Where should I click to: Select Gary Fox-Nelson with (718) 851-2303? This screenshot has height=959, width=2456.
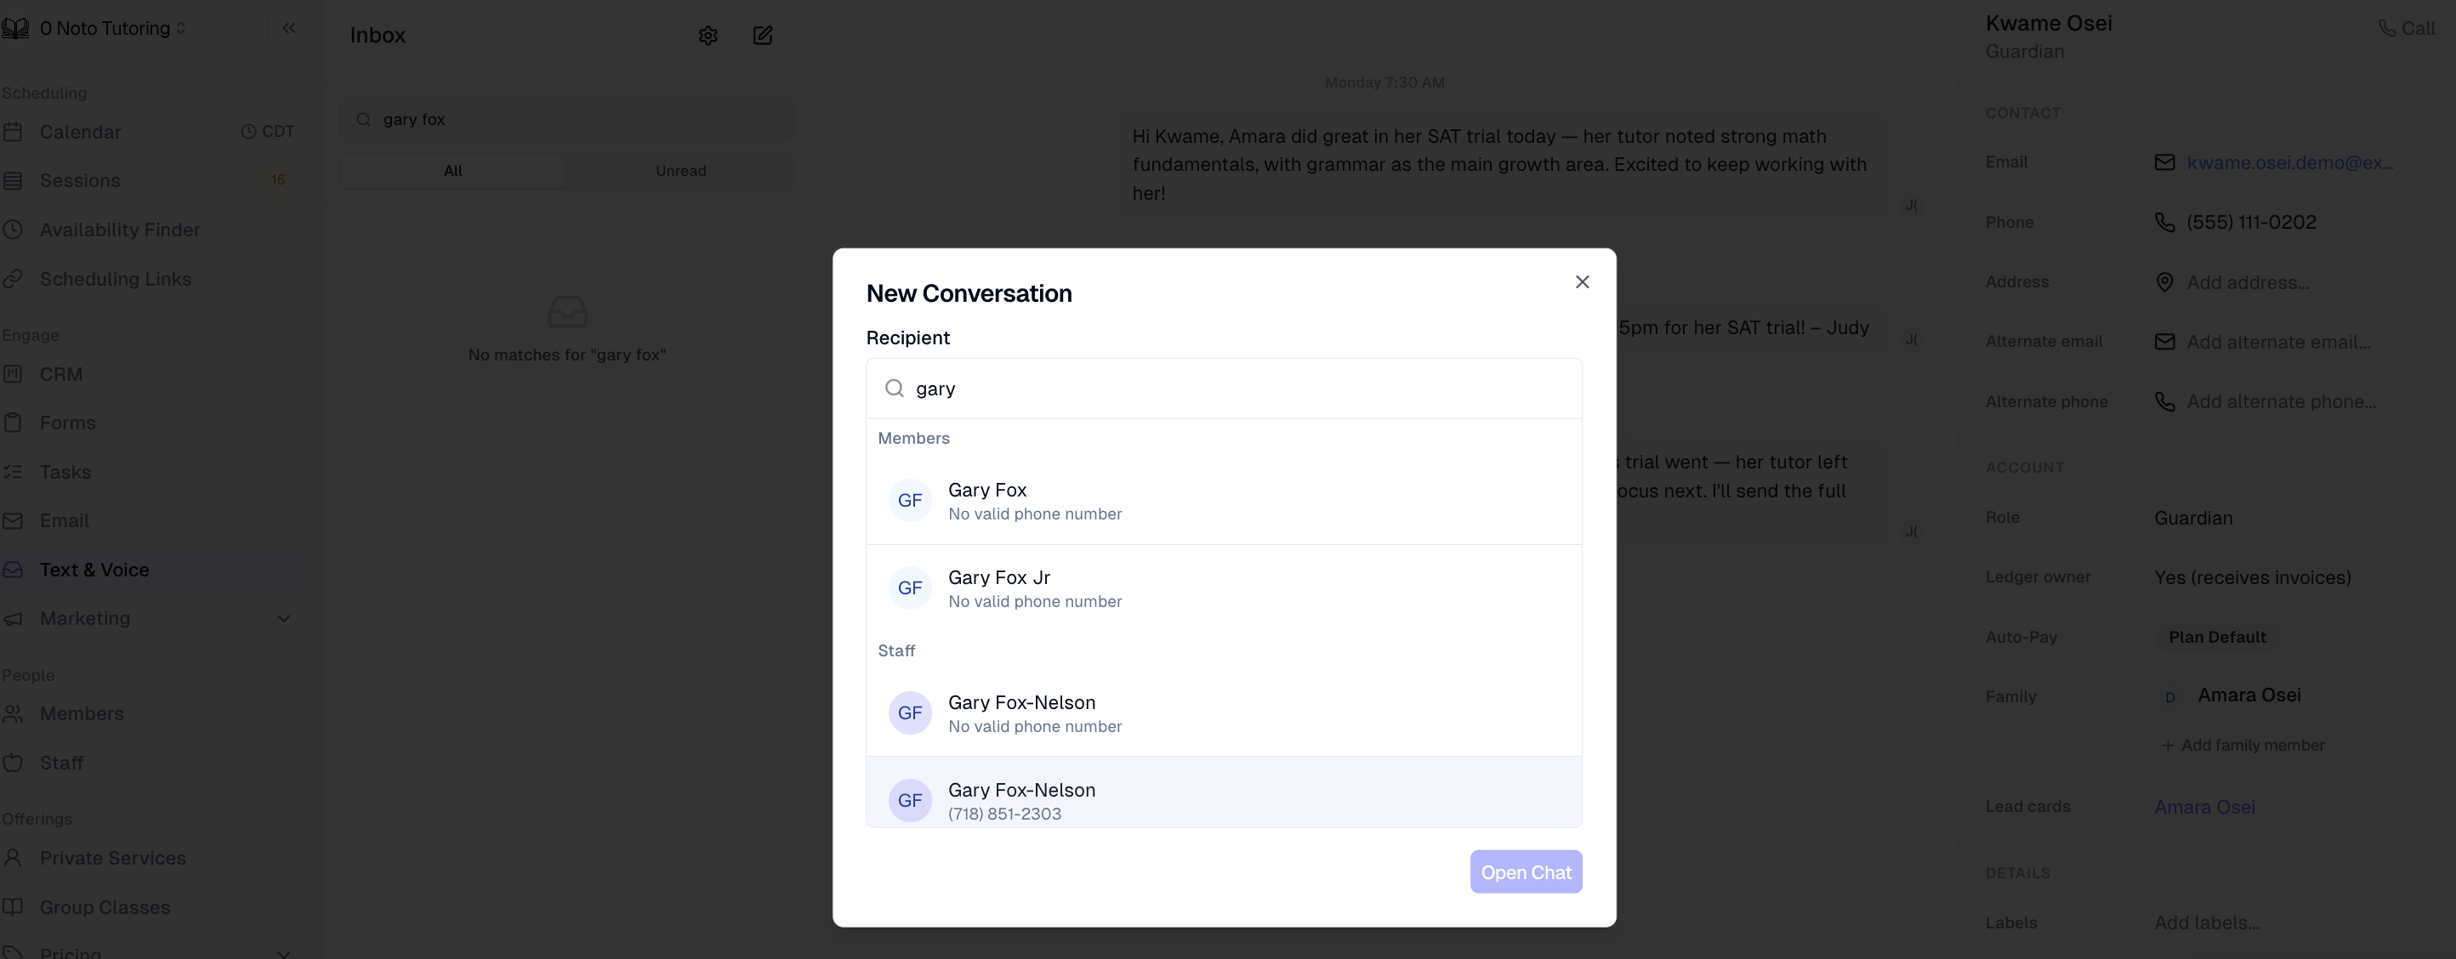1225,793
